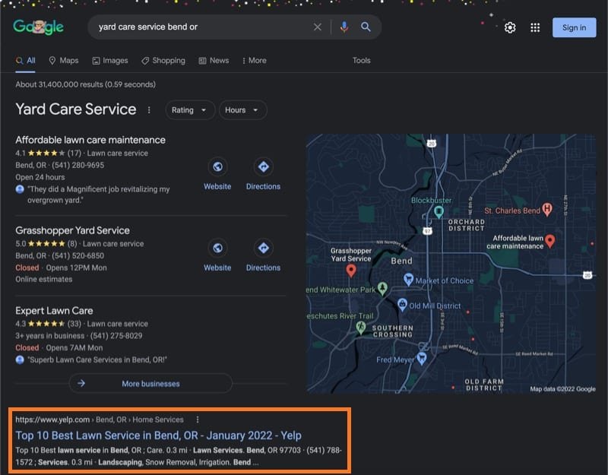Image resolution: width=608 pixels, height=475 pixels.
Task: Click the Grasshopper Yard Service map pin
Action: [351, 271]
